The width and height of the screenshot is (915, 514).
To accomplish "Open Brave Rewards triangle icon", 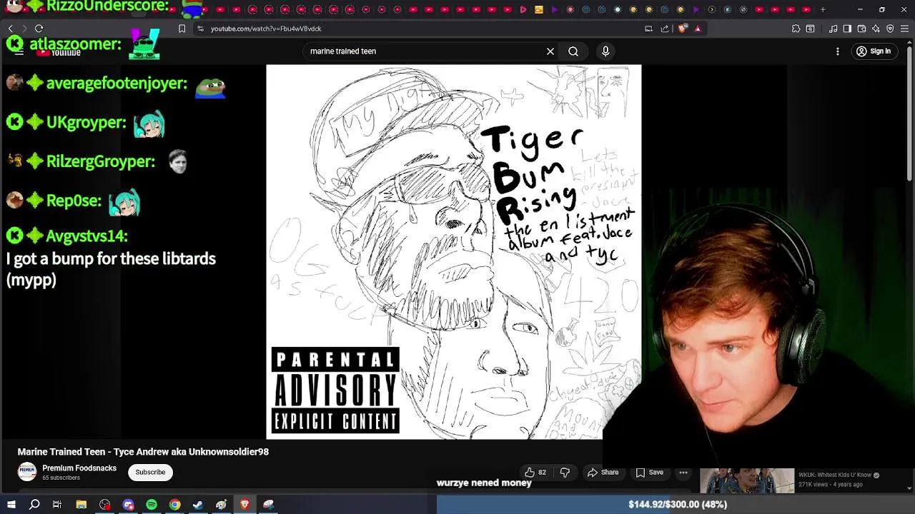I will [698, 29].
